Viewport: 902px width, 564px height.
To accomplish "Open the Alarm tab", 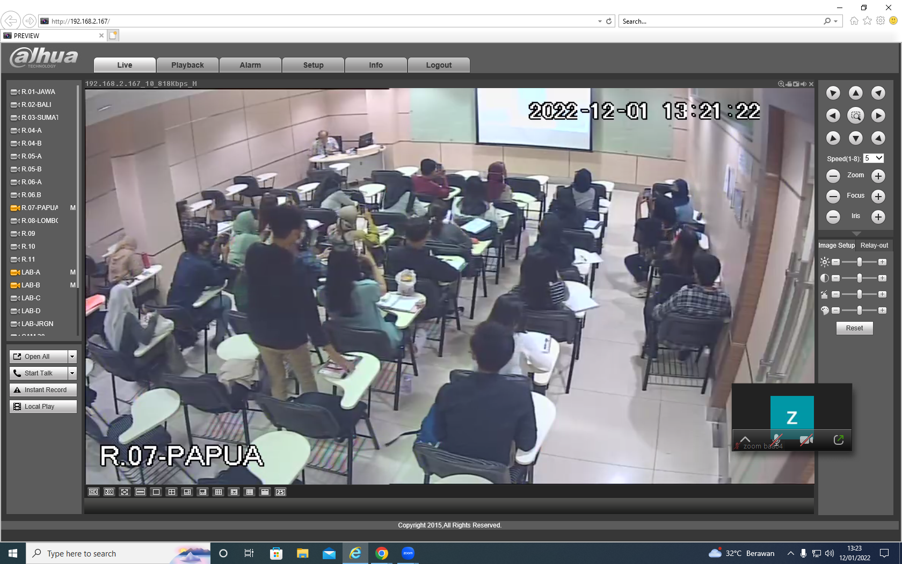I will 250,65.
